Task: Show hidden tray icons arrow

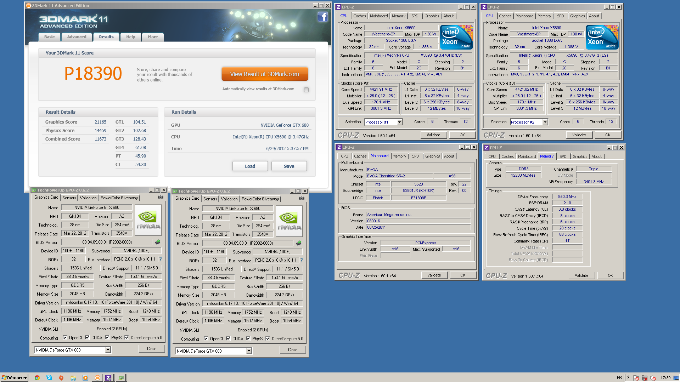Action: click(628, 378)
